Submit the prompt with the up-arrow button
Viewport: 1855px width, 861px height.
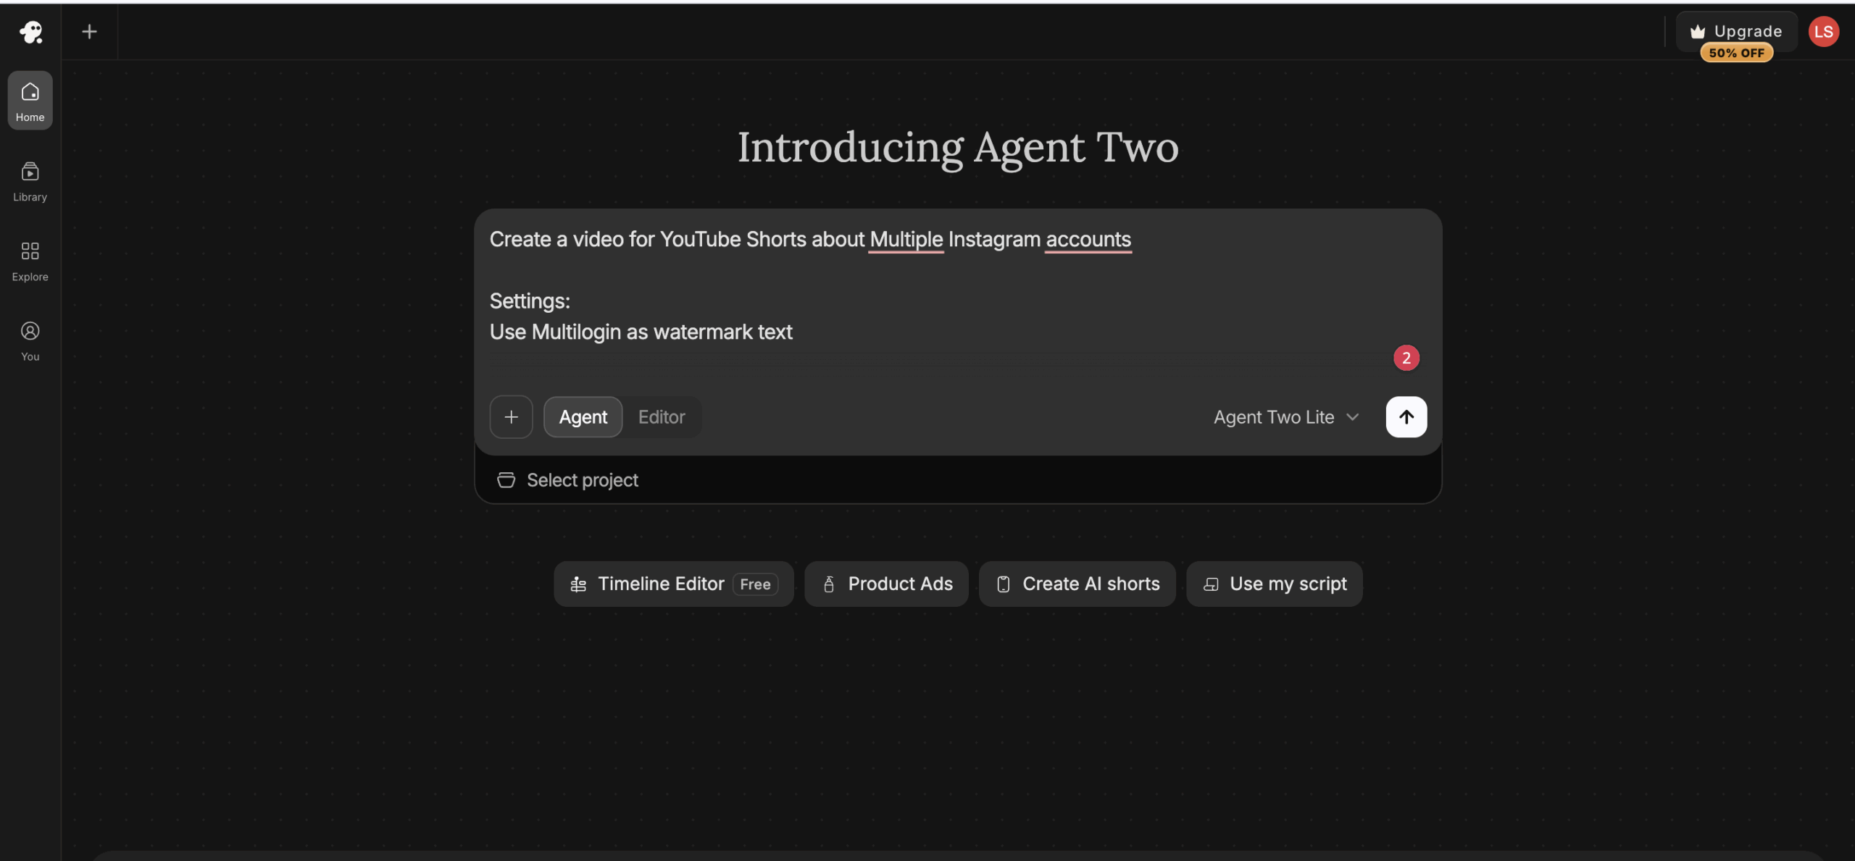[1406, 417]
